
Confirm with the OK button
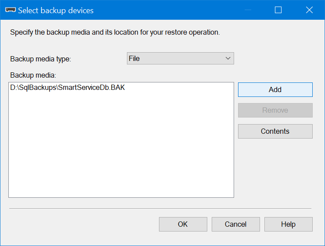pos(183,224)
